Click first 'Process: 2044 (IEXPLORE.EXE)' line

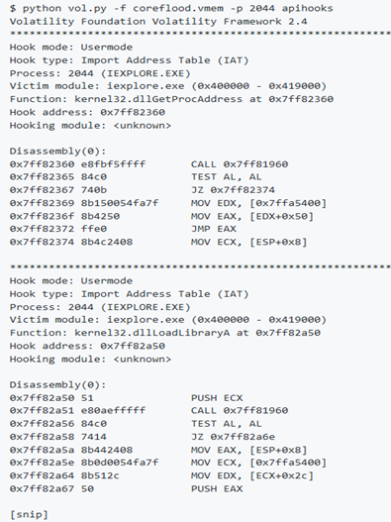[x=100, y=73]
